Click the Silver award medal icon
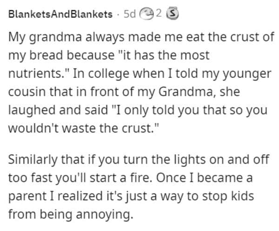Image resolution: width=279 pixels, height=231 pixels. coord(172,13)
